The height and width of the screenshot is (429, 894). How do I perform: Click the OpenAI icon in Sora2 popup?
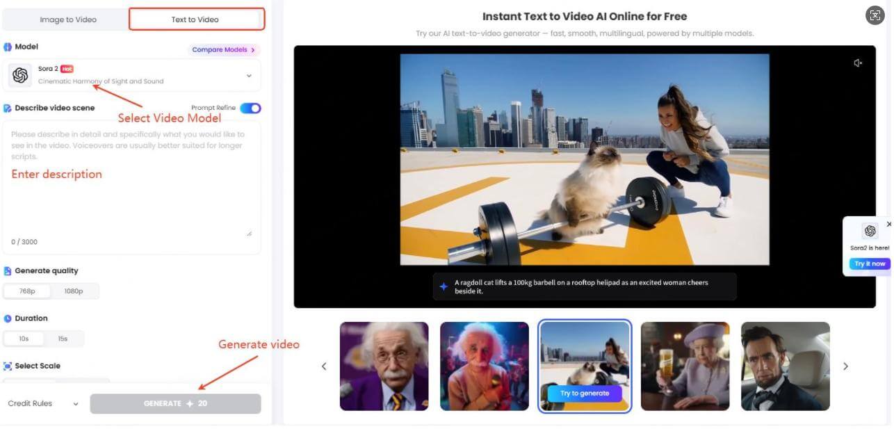pos(870,231)
